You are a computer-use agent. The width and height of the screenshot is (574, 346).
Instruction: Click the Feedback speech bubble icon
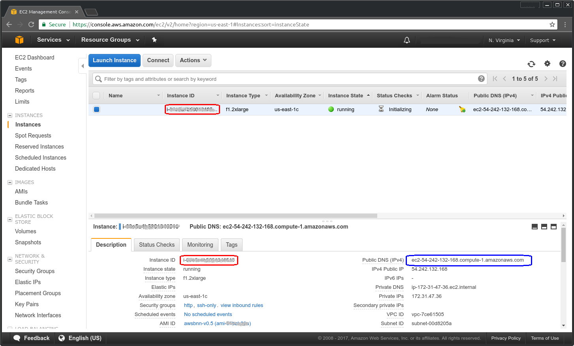17,338
